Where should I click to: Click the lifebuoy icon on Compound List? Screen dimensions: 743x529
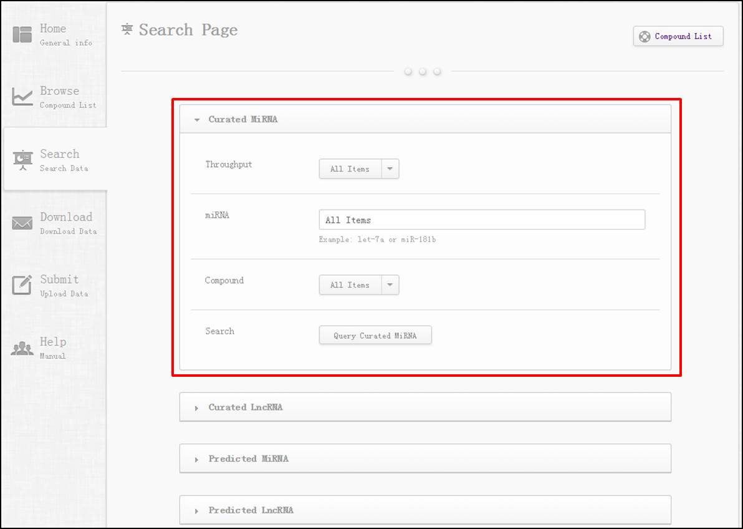pos(645,37)
